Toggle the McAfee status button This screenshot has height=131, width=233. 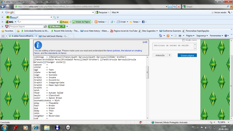coord(57,27)
